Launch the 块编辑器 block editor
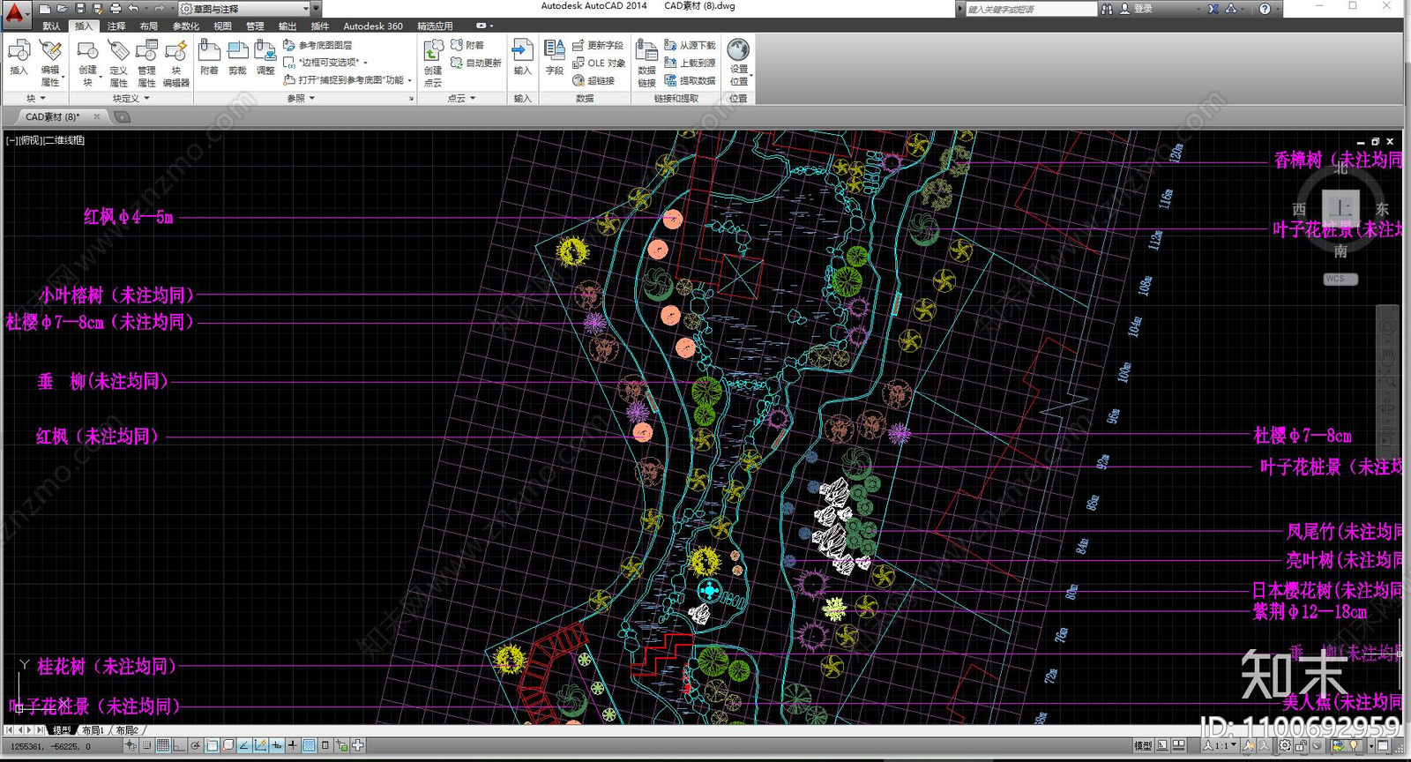Image resolution: width=1411 pixels, height=762 pixels. (x=175, y=63)
